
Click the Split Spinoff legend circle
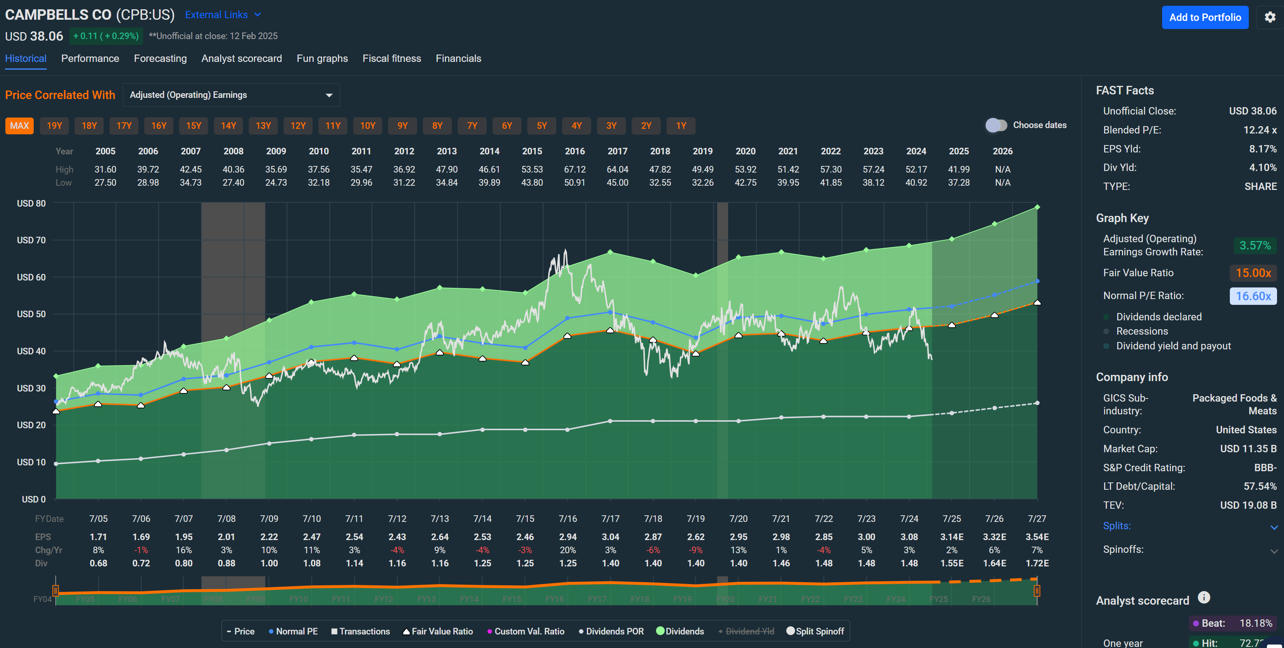[x=790, y=631]
